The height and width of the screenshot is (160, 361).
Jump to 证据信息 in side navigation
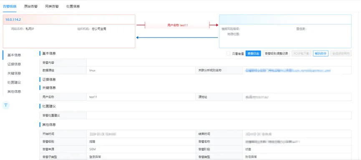[x=14, y=64]
